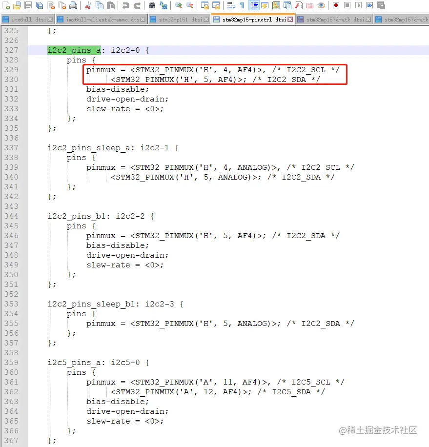Click the Paste clipboard icon
The image size is (429, 447).
[111, 5]
